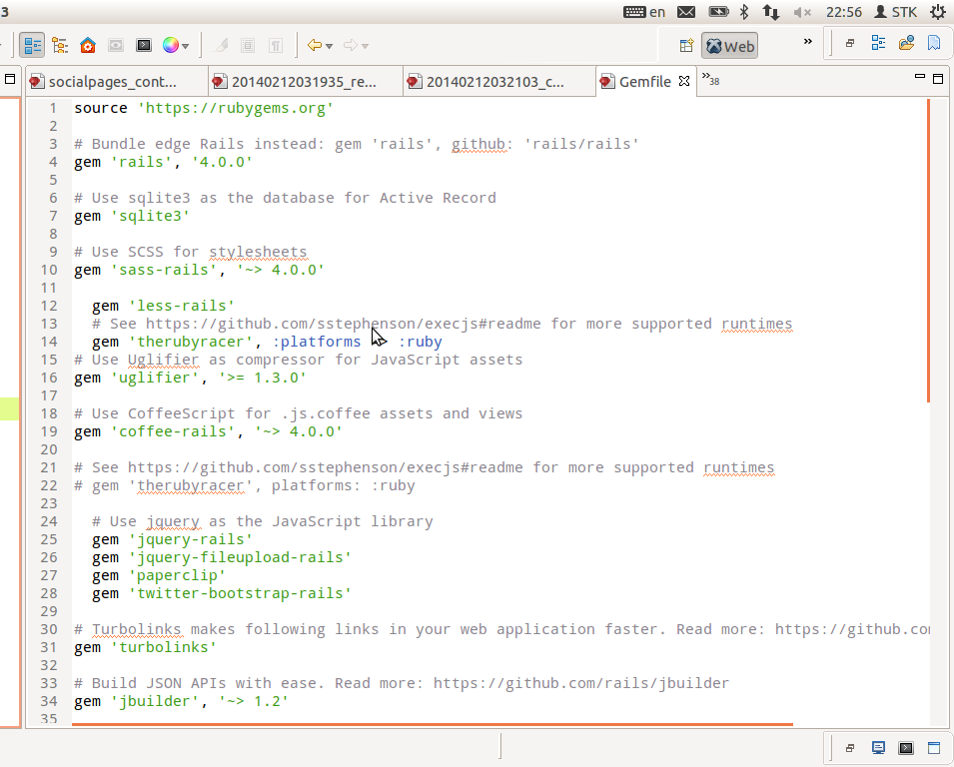Open the mail envelope indicator
Image resolution: width=954 pixels, height=767 pixels.
(686, 12)
